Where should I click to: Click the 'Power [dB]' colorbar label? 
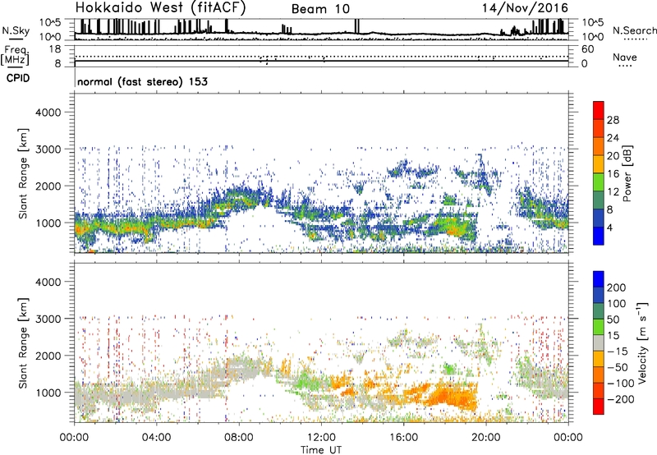[x=627, y=173]
